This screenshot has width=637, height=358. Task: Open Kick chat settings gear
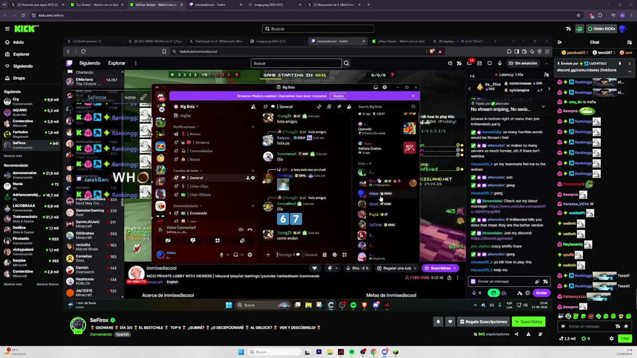point(612,339)
